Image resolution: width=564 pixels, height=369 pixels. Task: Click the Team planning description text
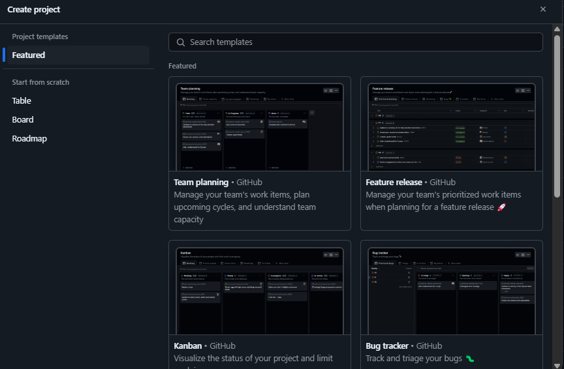tap(245, 207)
